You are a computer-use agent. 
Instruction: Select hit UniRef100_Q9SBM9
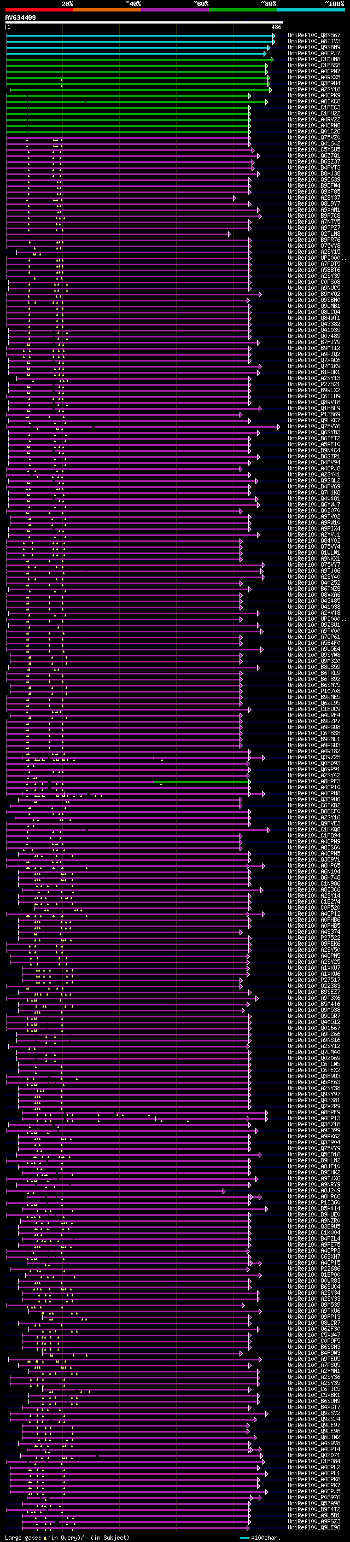[314, 47]
